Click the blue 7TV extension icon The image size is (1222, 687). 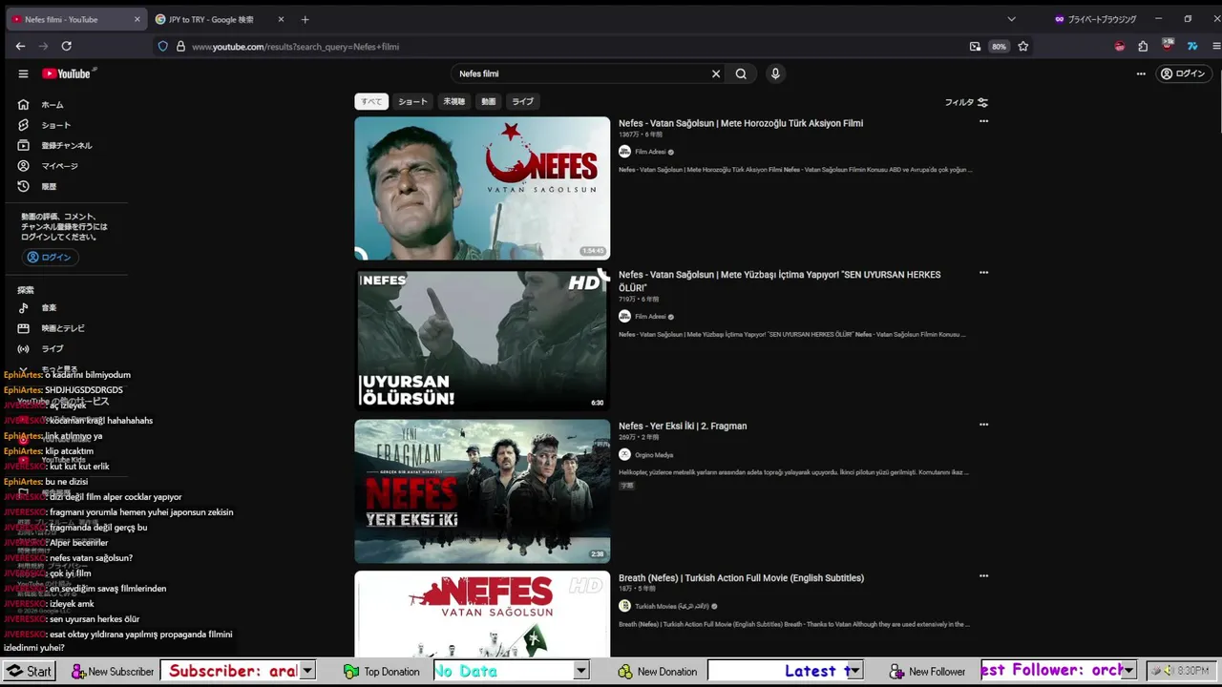1192,46
